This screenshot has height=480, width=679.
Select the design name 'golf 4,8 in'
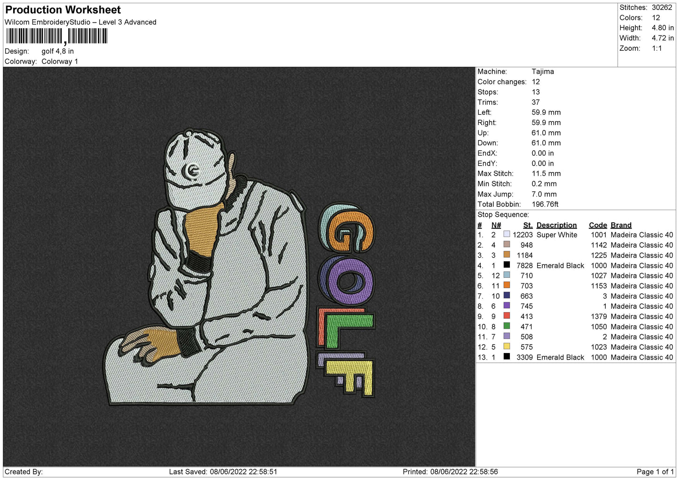[x=58, y=51]
